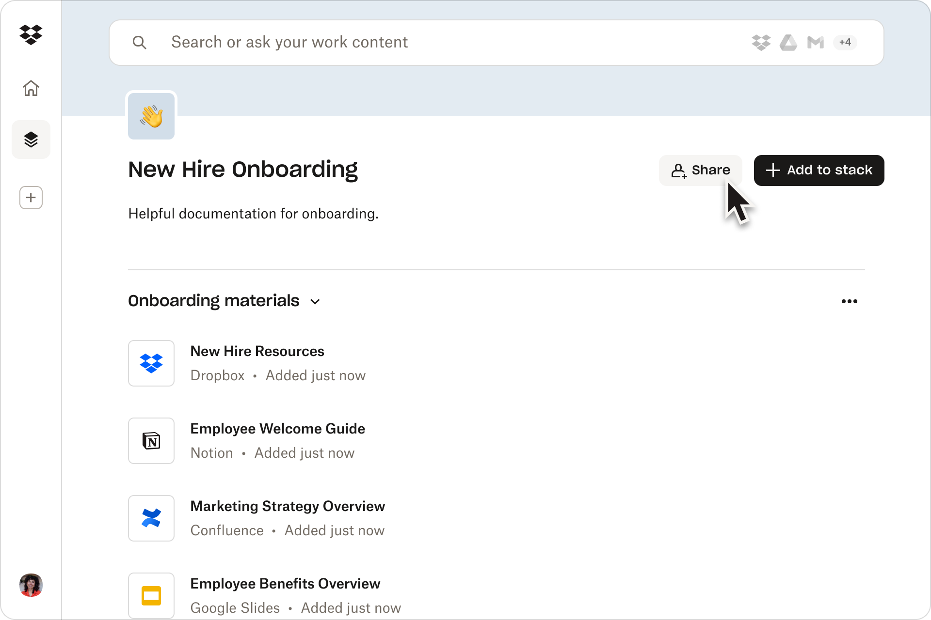Image resolution: width=931 pixels, height=620 pixels.
Task: Select the Employee Welcome Guide entry
Action: [277, 429]
